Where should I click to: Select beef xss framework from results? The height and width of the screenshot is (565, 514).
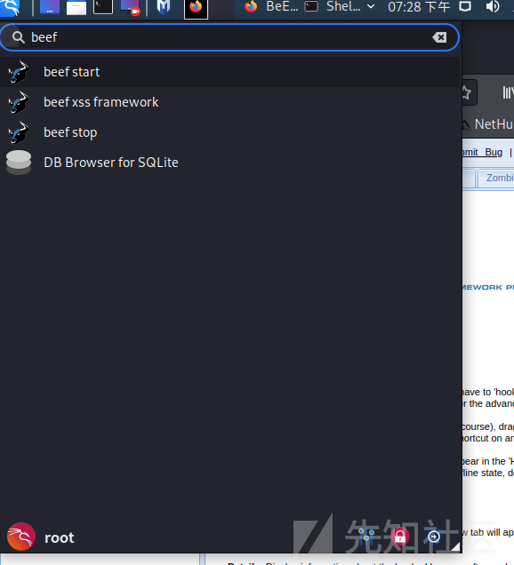[231, 102]
